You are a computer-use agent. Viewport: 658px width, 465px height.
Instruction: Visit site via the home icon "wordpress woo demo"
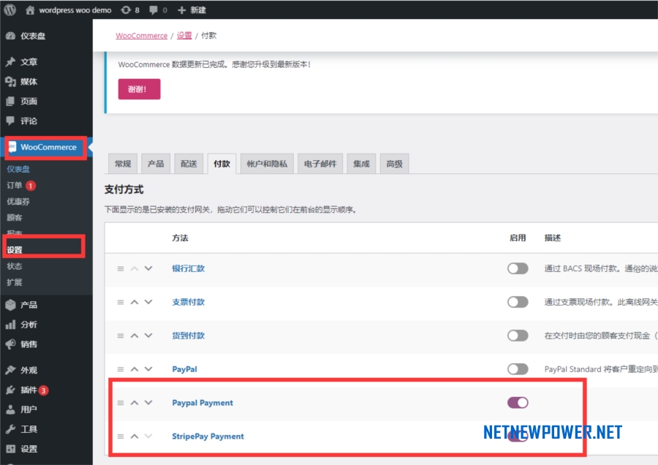tap(69, 10)
